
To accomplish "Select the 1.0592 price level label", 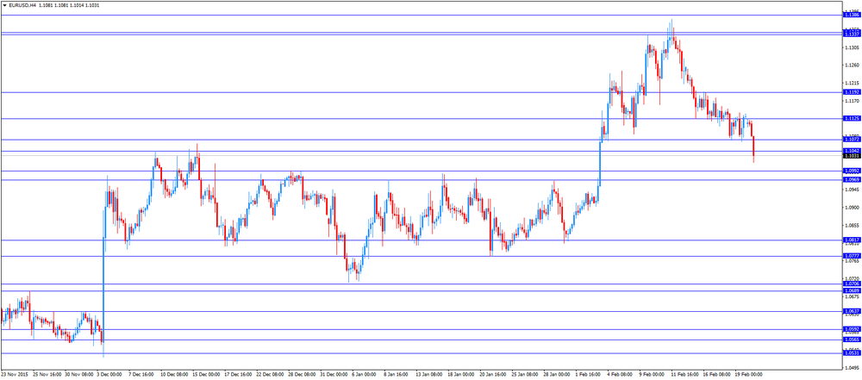I will pyautogui.click(x=852, y=329).
